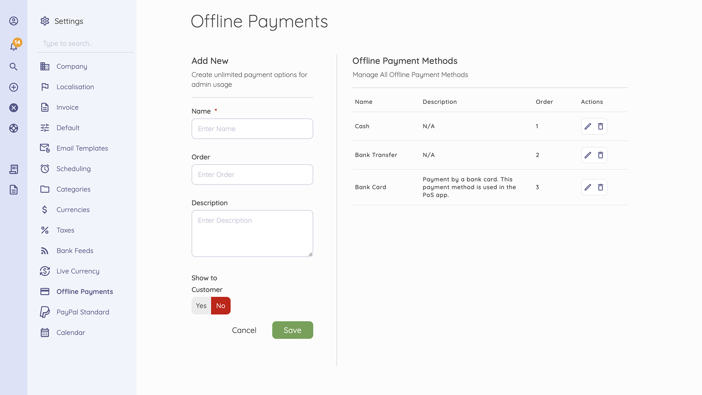The height and width of the screenshot is (395, 702).
Task: Open global search from the left sidebar
Action: pyautogui.click(x=14, y=67)
